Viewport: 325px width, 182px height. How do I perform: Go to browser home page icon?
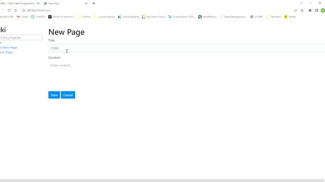point(16,10)
